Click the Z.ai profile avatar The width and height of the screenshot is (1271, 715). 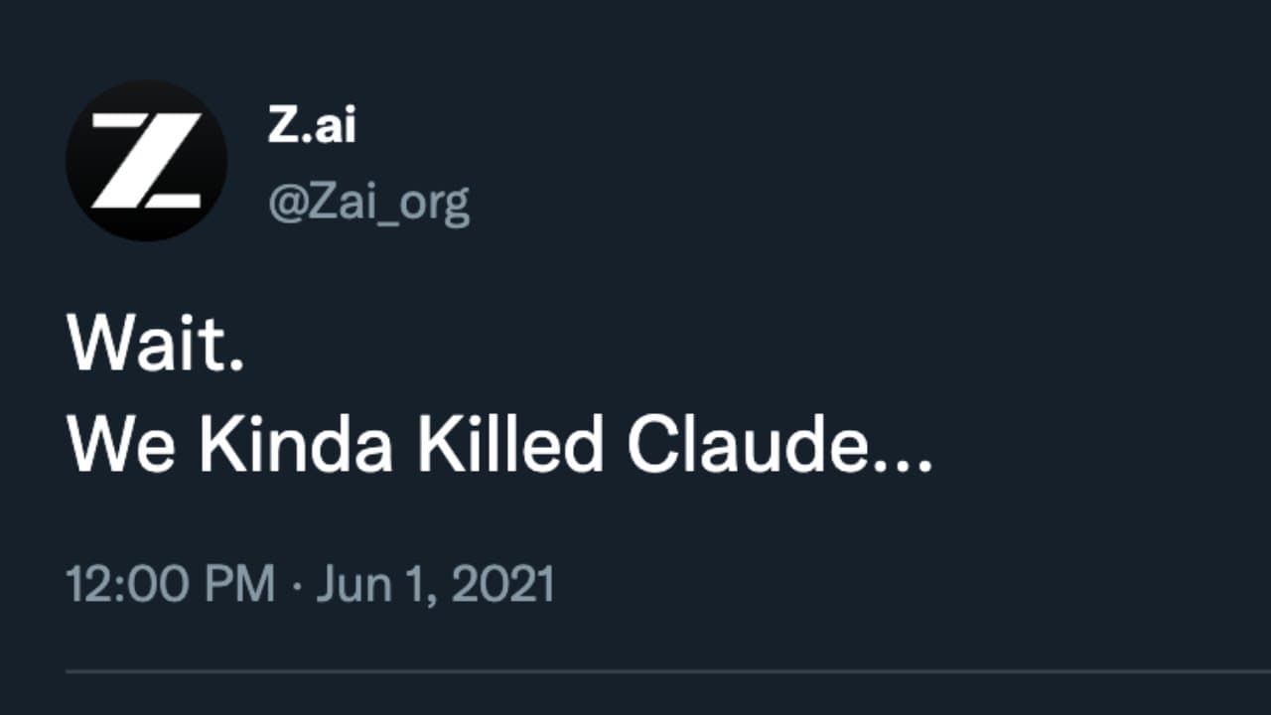pyautogui.click(x=147, y=161)
